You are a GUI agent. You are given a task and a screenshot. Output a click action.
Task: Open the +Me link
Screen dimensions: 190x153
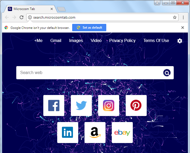pyautogui.click(x=38, y=40)
